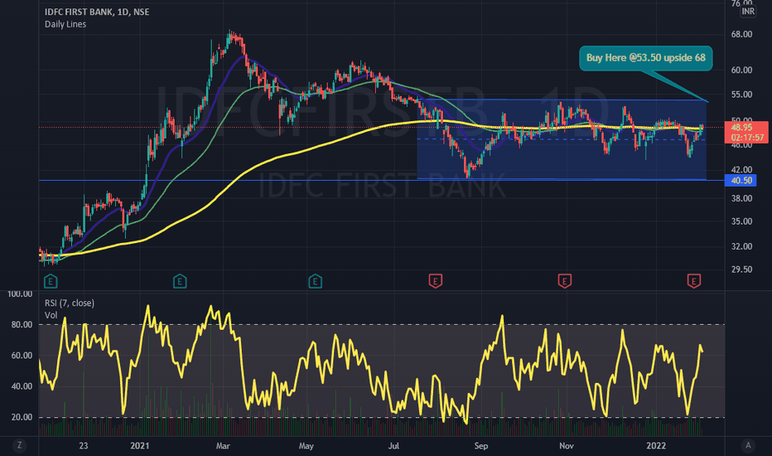772x456 pixels.
Task: Open the red earnings marker above the Nov label
Action: (x=564, y=281)
